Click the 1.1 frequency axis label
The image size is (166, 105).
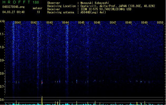pyautogui.click(x=2, y=34)
